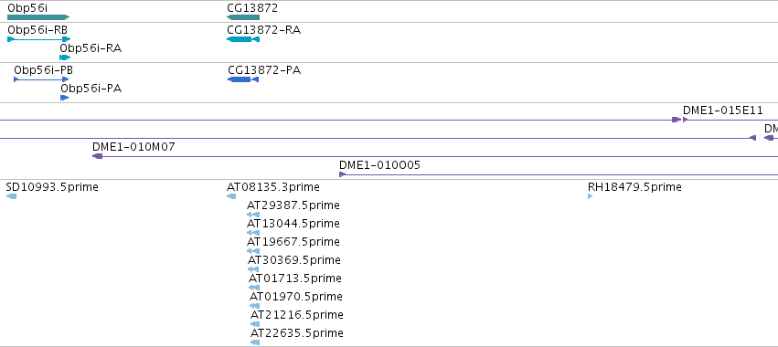
Task: Select the AT13044.5prime EST label
Action: click(293, 224)
